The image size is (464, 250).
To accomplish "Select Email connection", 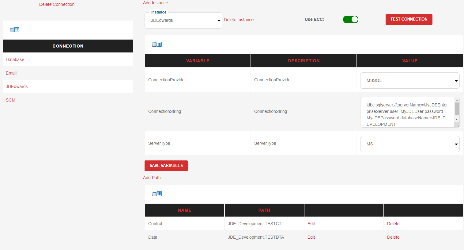I will [x=11, y=73].
